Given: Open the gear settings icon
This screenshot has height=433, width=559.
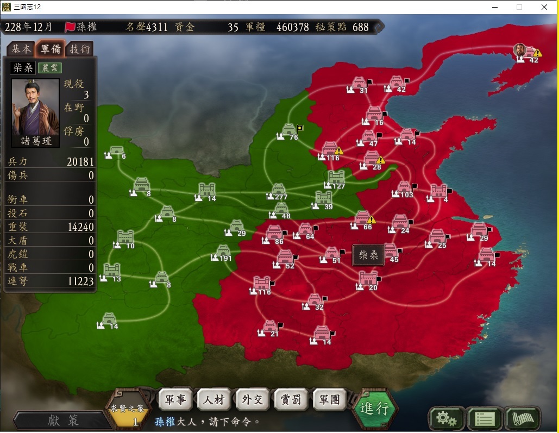Looking at the screenshot, I should pos(445,418).
